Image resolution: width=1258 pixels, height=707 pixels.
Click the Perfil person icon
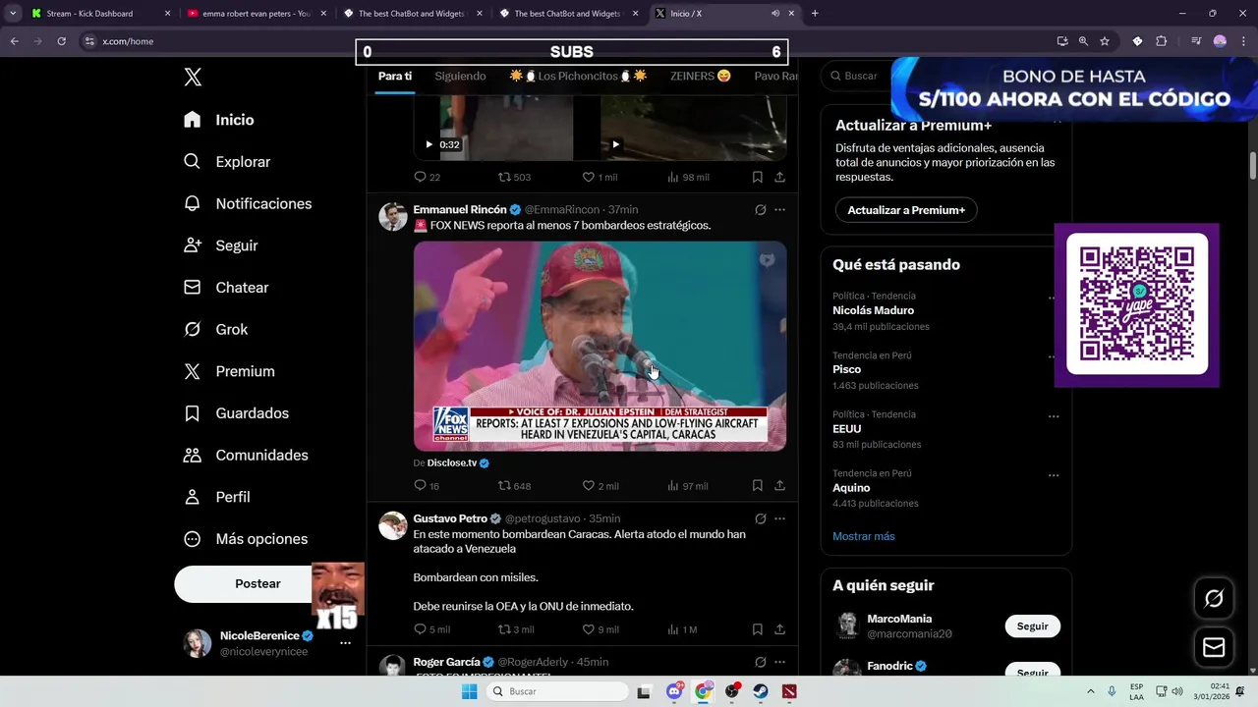(193, 497)
